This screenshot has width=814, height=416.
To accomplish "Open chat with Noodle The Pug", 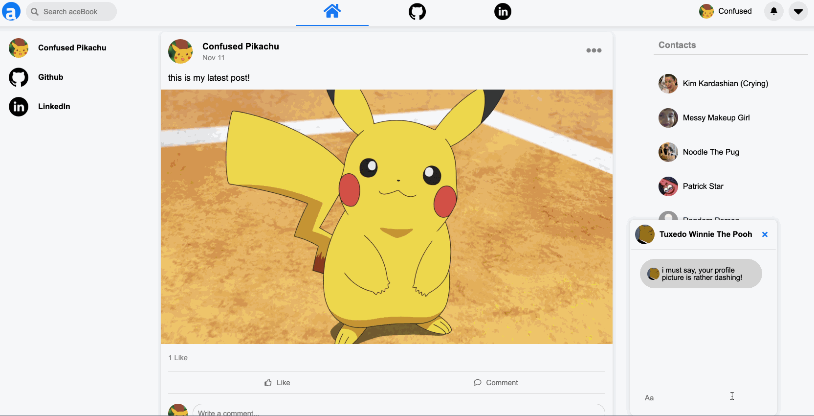I will [x=711, y=152].
